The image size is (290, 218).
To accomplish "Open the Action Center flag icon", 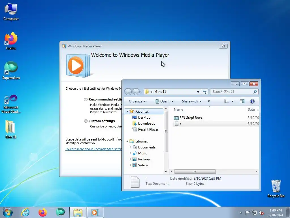I will coord(248,213).
